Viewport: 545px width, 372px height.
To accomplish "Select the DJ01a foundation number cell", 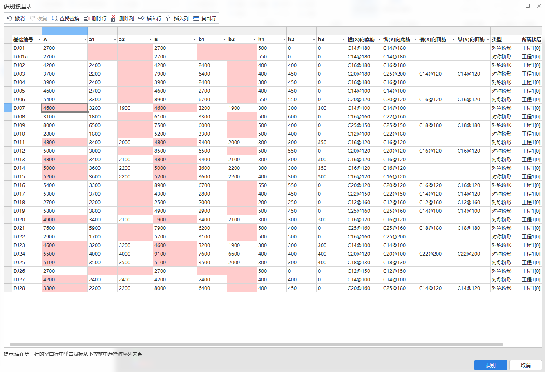I will point(27,57).
